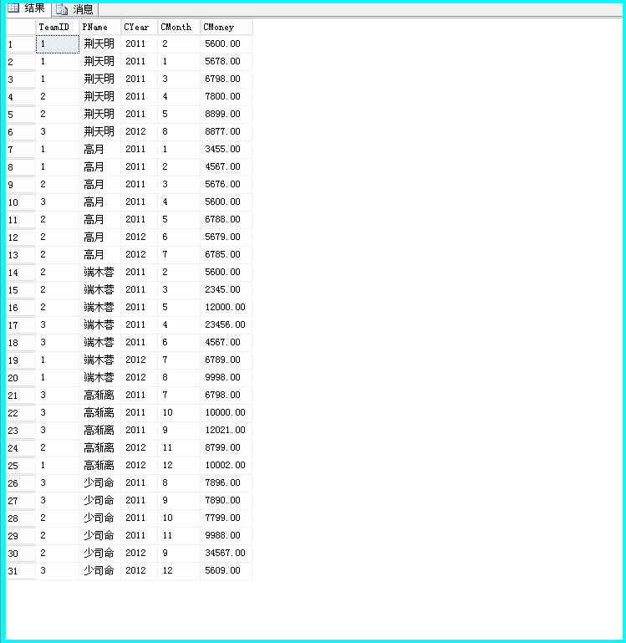The image size is (626, 643).
Task: Select row header number 20
Action: point(21,378)
